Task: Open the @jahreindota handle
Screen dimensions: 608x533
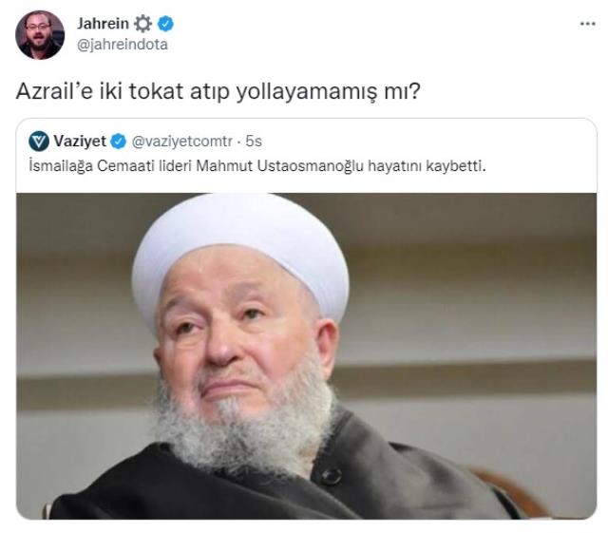Action: 123,45
